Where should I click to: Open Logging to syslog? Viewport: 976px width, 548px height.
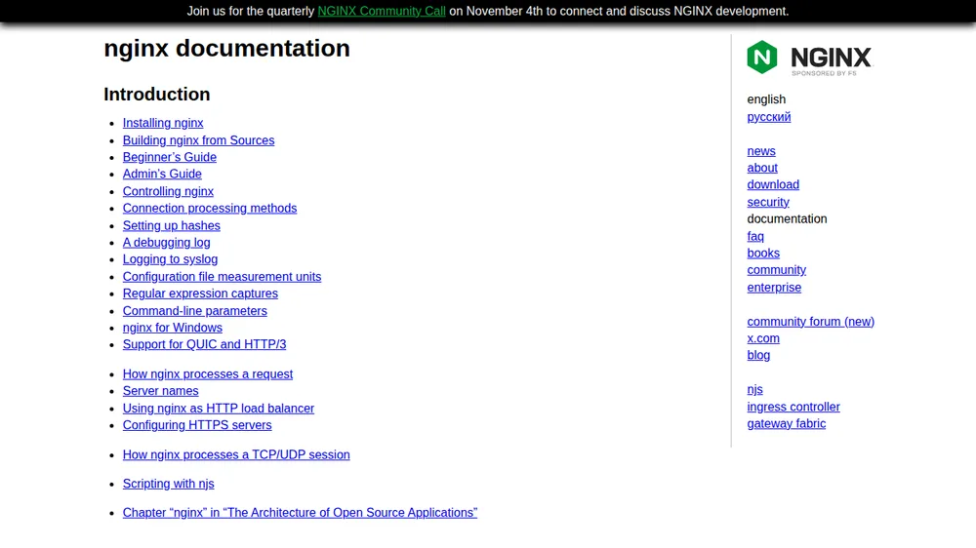170,259
